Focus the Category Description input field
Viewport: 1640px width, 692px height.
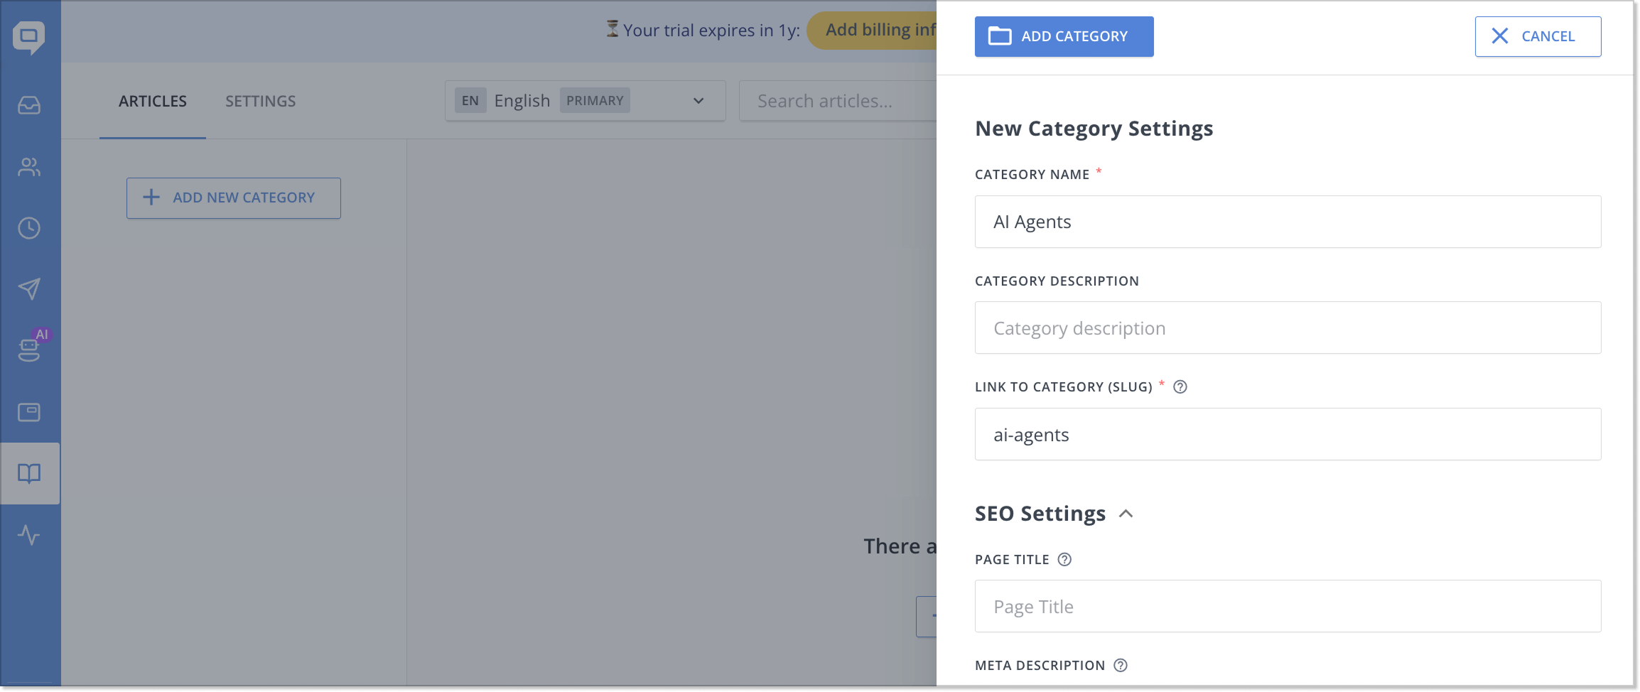coord(1288,328)
